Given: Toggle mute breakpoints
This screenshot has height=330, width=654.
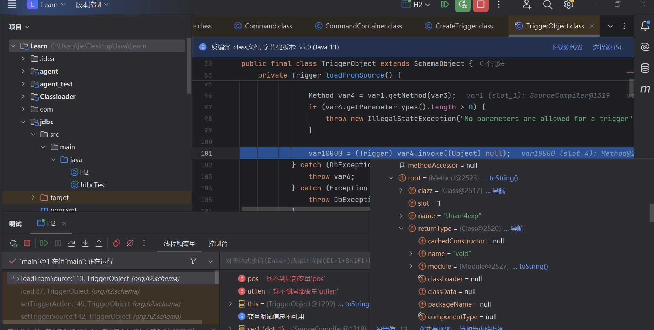Looking at the screenshot, I should coord(130,243).
